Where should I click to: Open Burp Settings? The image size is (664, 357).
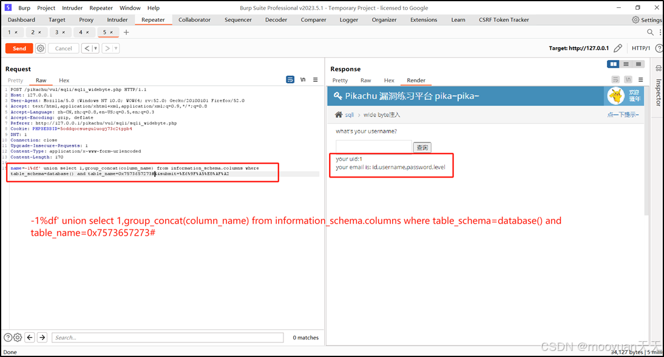[x=646, y=20]
